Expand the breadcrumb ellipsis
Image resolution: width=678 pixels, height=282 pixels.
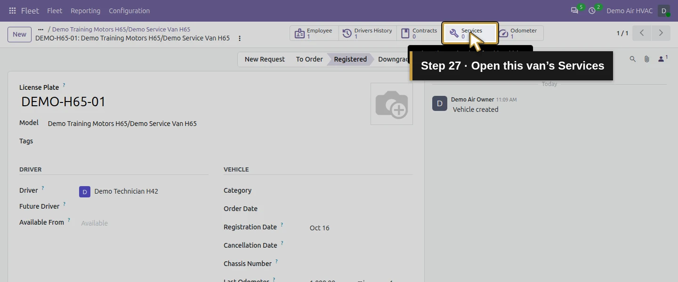tap(41, 29)
